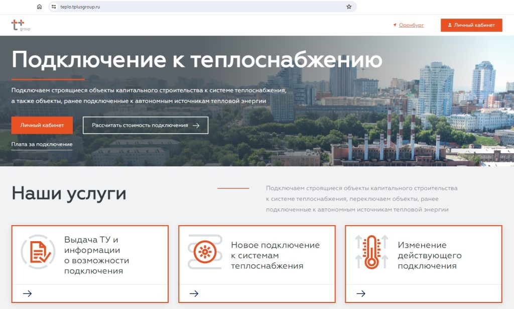Open the Оренбург city selector
This screenshot has width=514, height=309.
(x=411, y=25)
